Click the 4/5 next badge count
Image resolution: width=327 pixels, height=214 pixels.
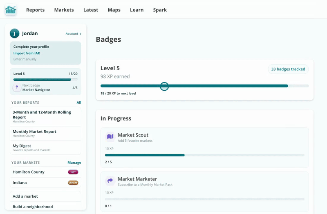coord(75,88)
